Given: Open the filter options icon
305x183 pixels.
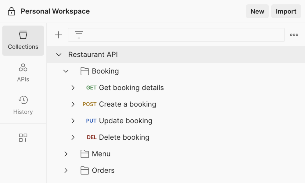Looking at the screenshot, I should pyautogui.click(x=79, y=34).
